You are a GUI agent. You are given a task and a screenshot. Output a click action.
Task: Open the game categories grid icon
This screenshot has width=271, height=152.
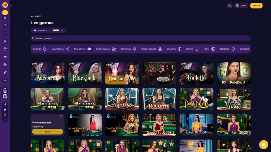[x=5, y=41]
